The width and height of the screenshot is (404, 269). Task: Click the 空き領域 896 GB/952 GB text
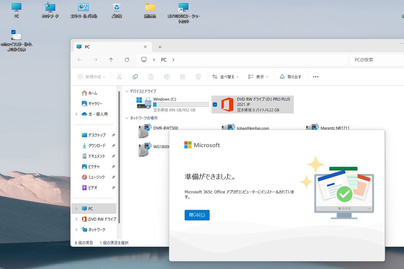[x=174, y=110]
